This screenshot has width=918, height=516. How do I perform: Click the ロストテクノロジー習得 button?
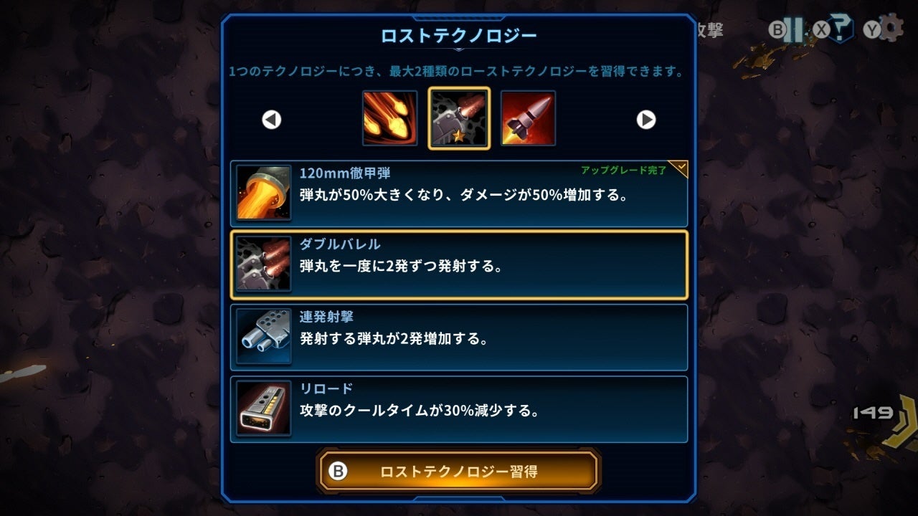click(x=458, y=471)
